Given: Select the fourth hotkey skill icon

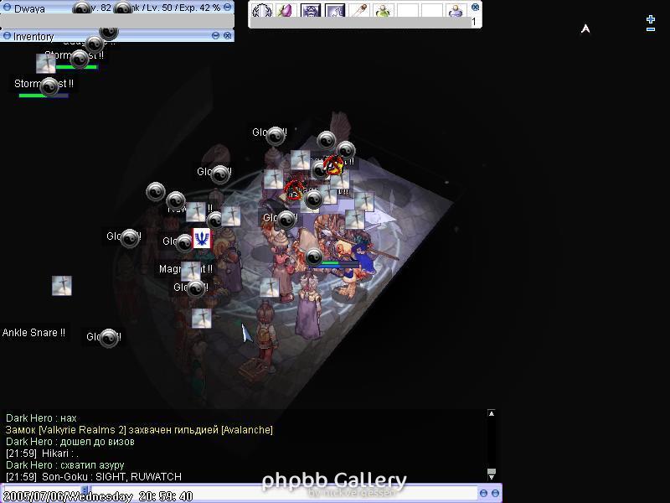Looking at the screenshot, I should point(335,12).
